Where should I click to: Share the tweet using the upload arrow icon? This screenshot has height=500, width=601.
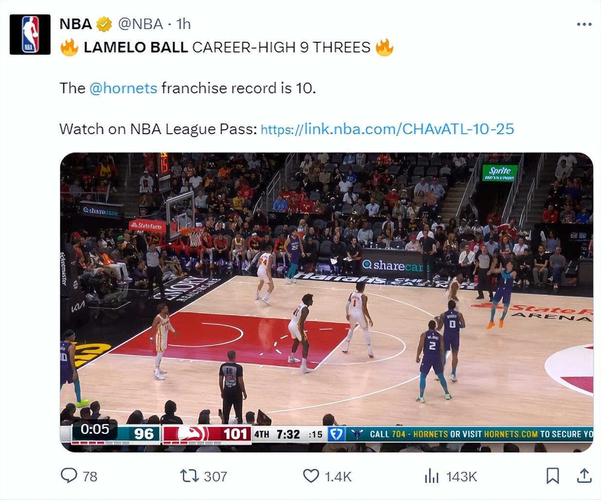[584, 475]
